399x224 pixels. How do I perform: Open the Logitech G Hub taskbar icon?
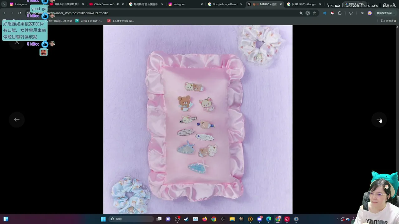223,219
